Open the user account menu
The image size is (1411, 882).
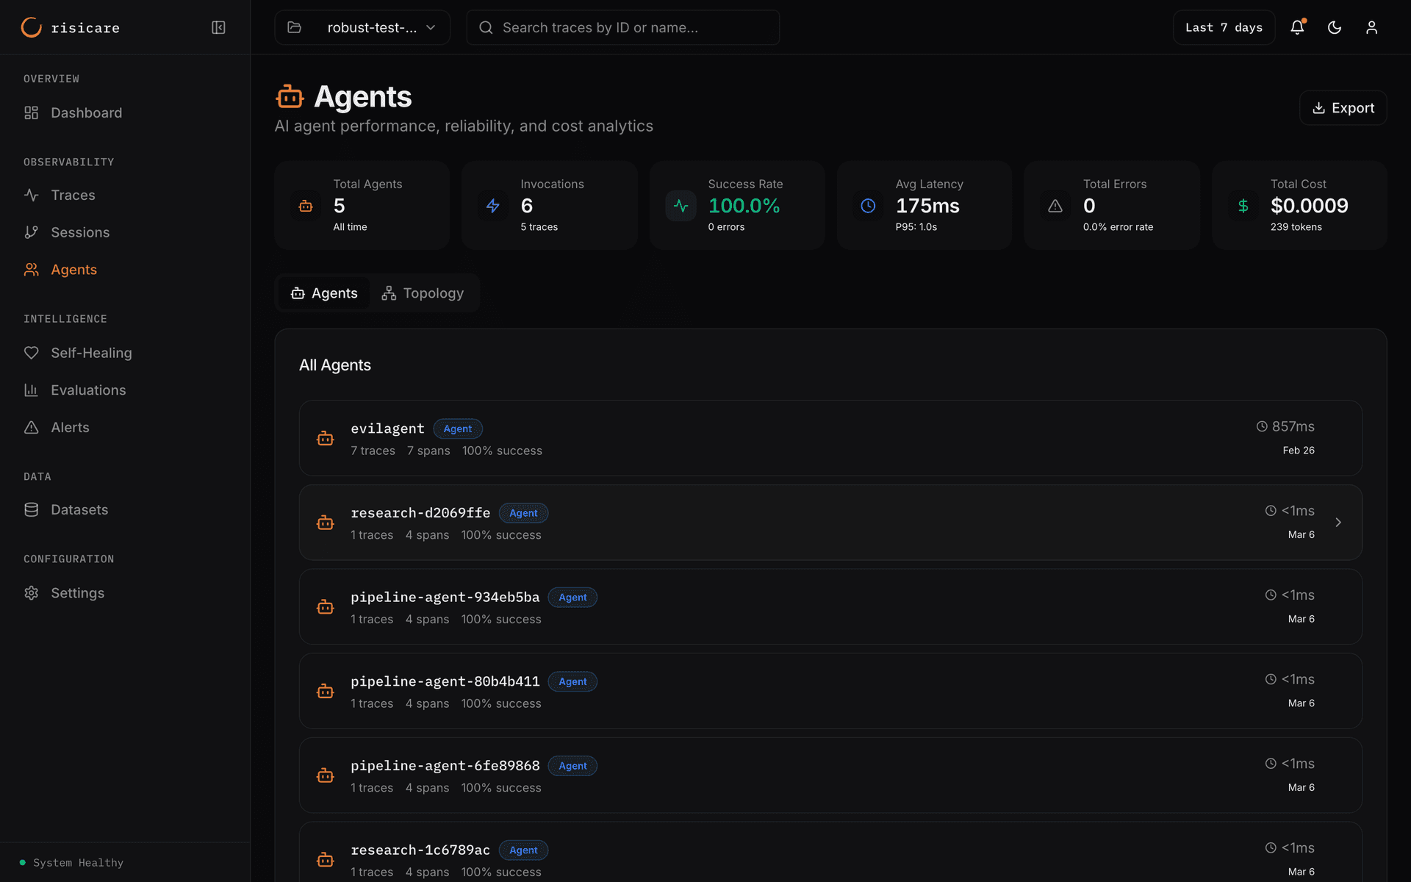1372,27
